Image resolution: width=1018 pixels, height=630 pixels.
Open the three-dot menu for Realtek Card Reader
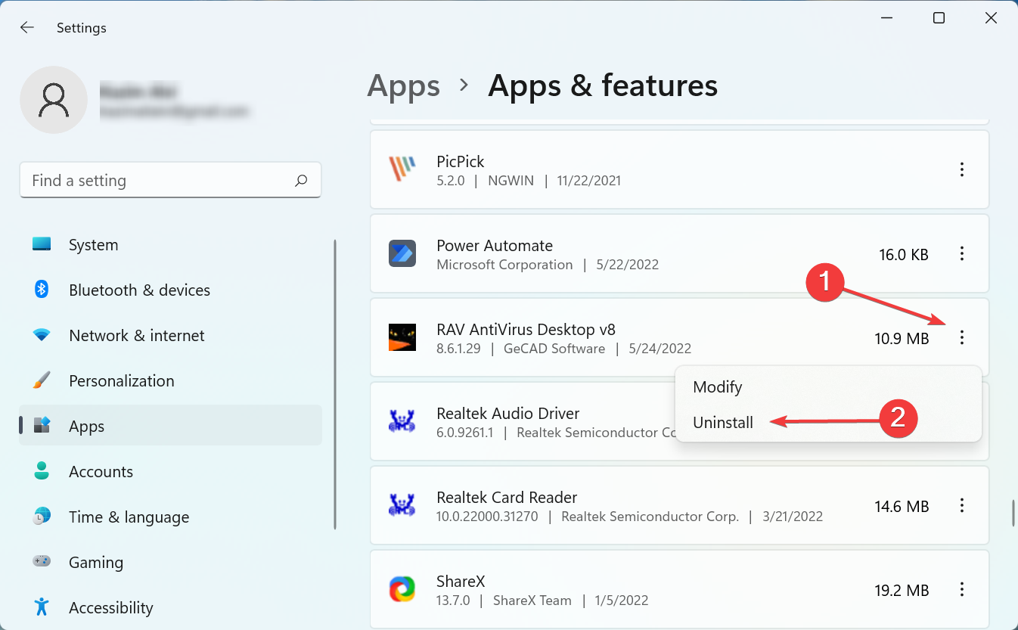(962, 505)
